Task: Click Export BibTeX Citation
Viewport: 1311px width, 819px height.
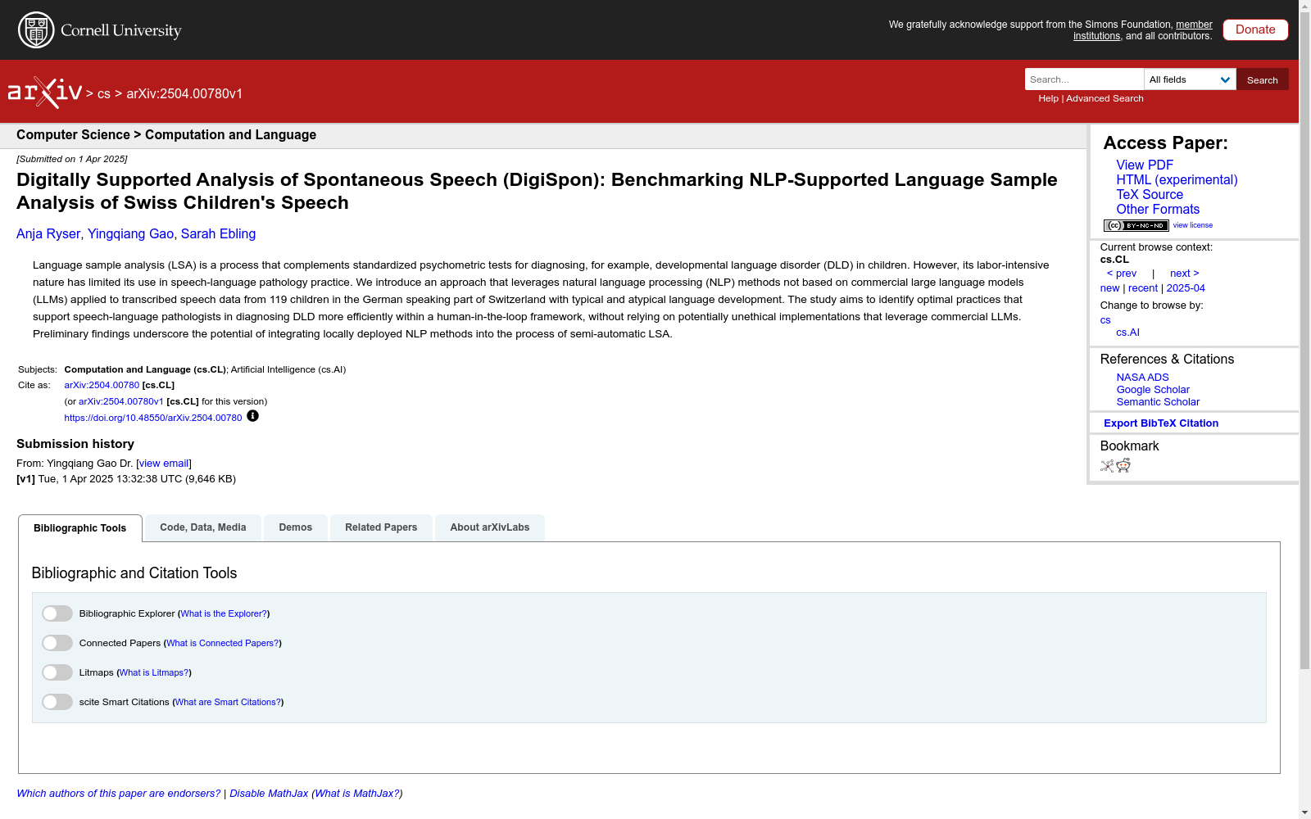Action: 1161,423
